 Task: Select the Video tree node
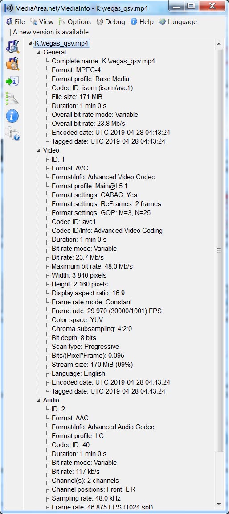tap(51, 150)
